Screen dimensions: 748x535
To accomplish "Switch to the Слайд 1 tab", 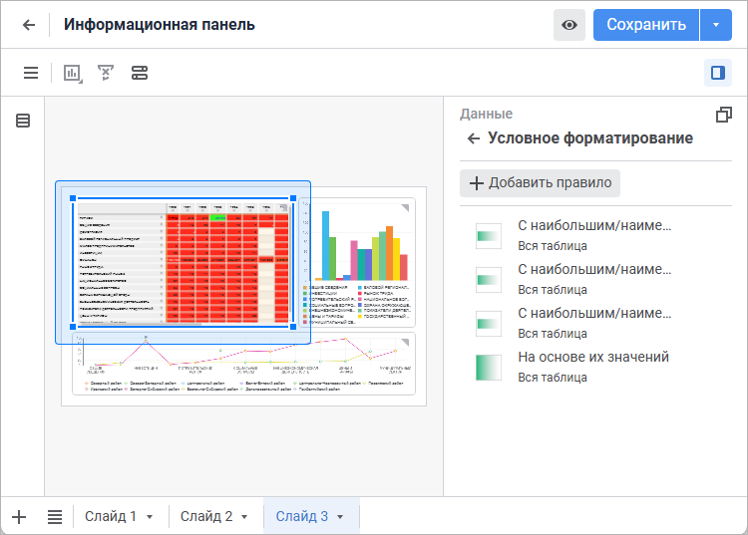I will click(111, 516).
